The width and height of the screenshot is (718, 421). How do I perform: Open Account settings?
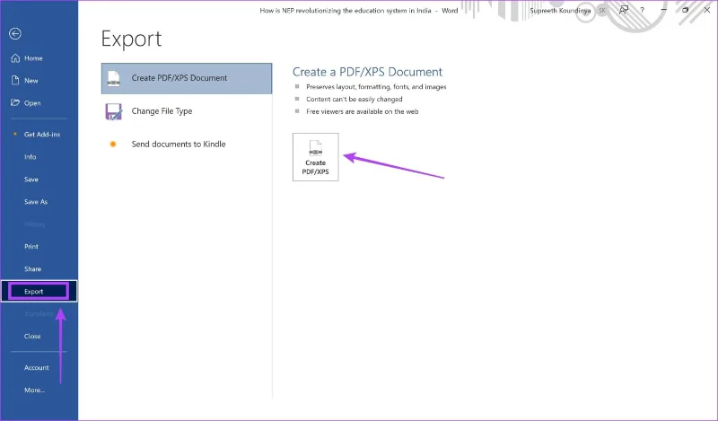pyautogui.click(x=39, y=367)
